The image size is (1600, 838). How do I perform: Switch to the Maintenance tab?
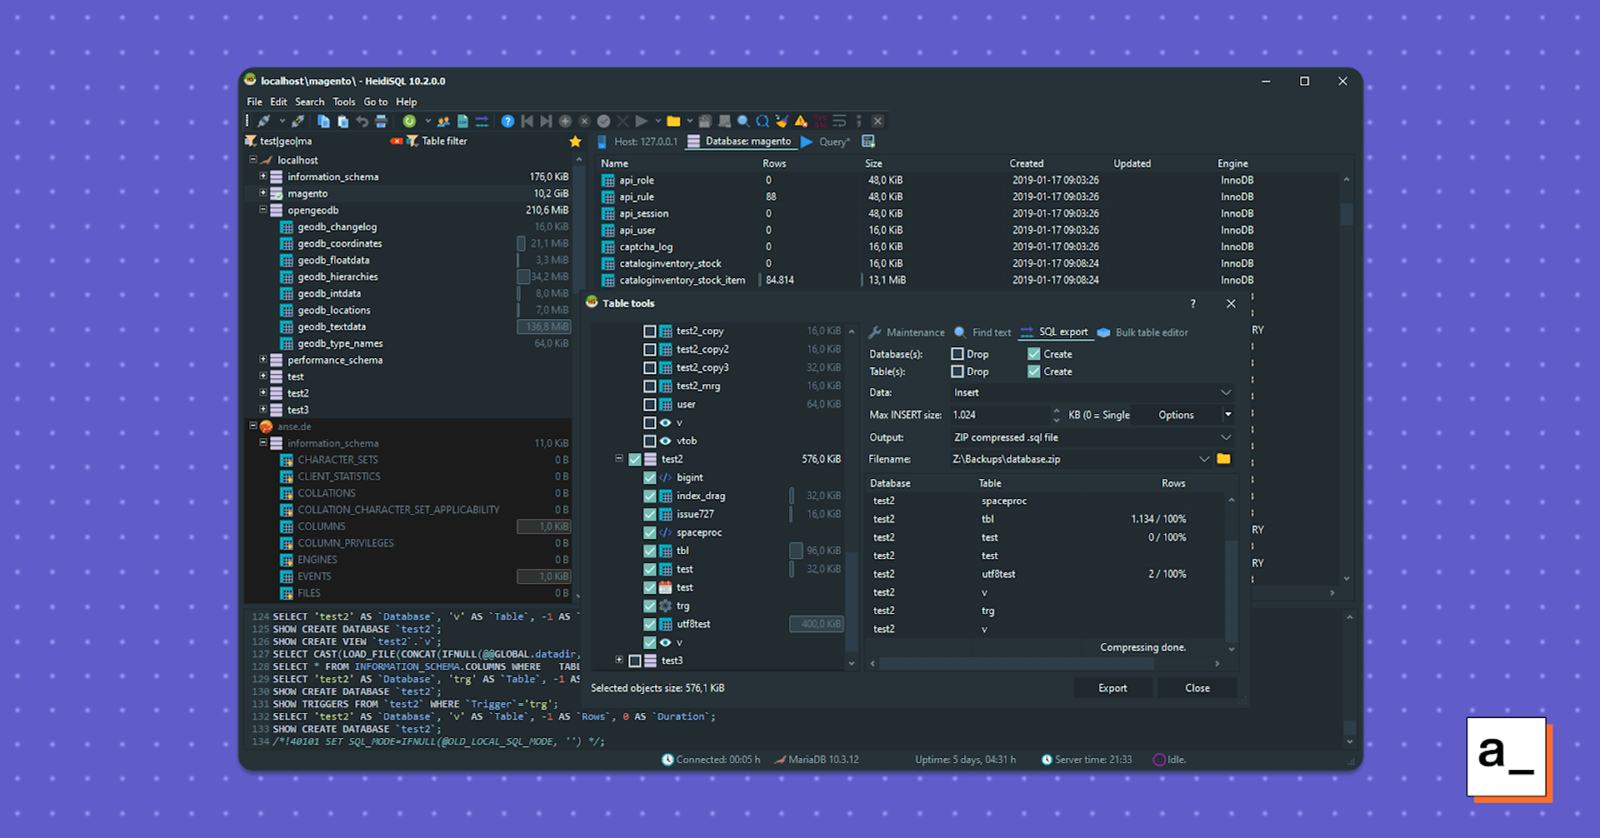coord(914,333)
